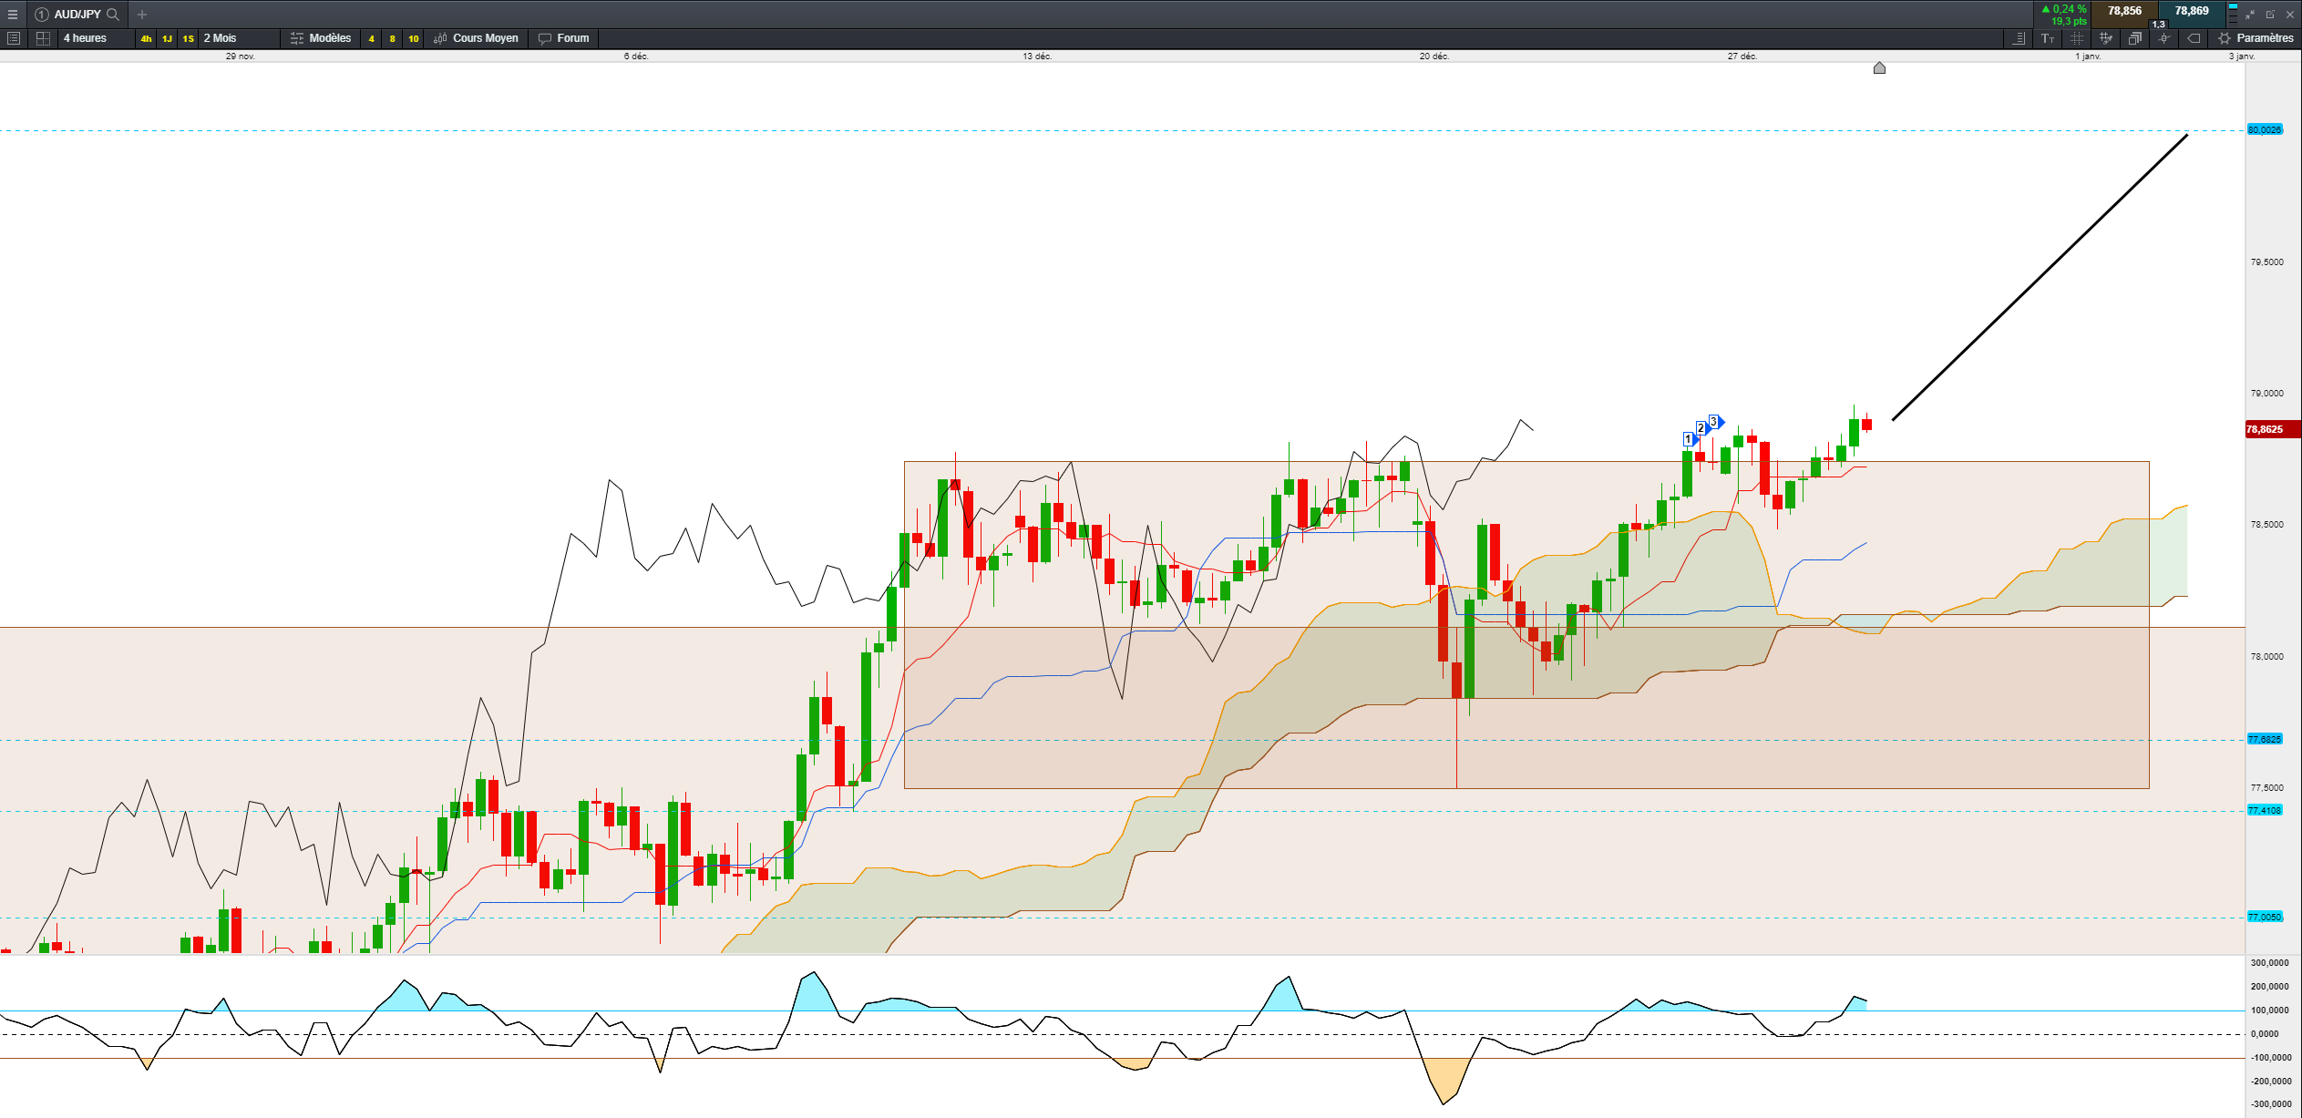Click the price label tag icon

click(x=2194, y=38)
